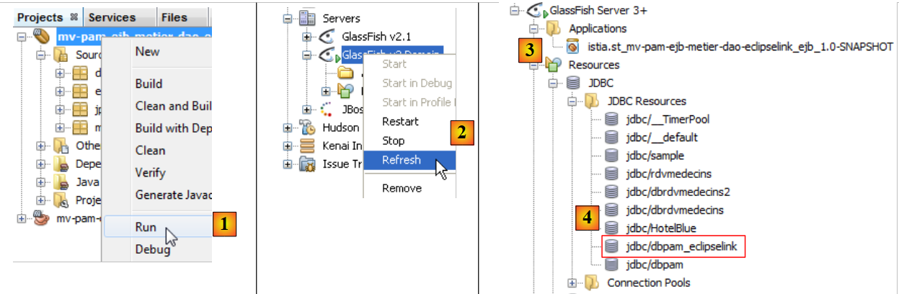899x294 pixels.
Task: Click the Applications folder icon
Action: (x=554, y=29)
